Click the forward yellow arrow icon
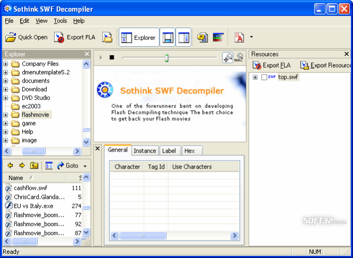Screen dimensions: 353x258 (x=22, y=166)
